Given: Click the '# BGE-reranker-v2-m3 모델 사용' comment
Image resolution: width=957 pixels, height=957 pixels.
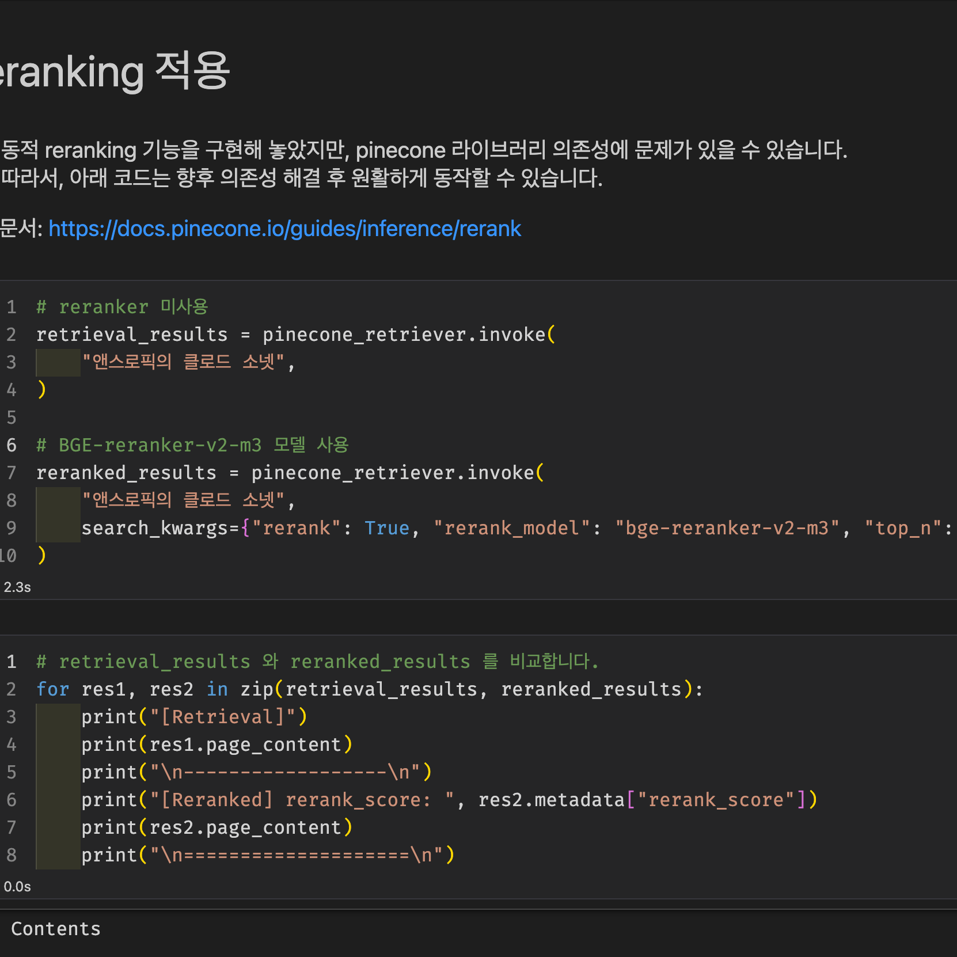Looking at the screenshot, I should pos(192,445).
